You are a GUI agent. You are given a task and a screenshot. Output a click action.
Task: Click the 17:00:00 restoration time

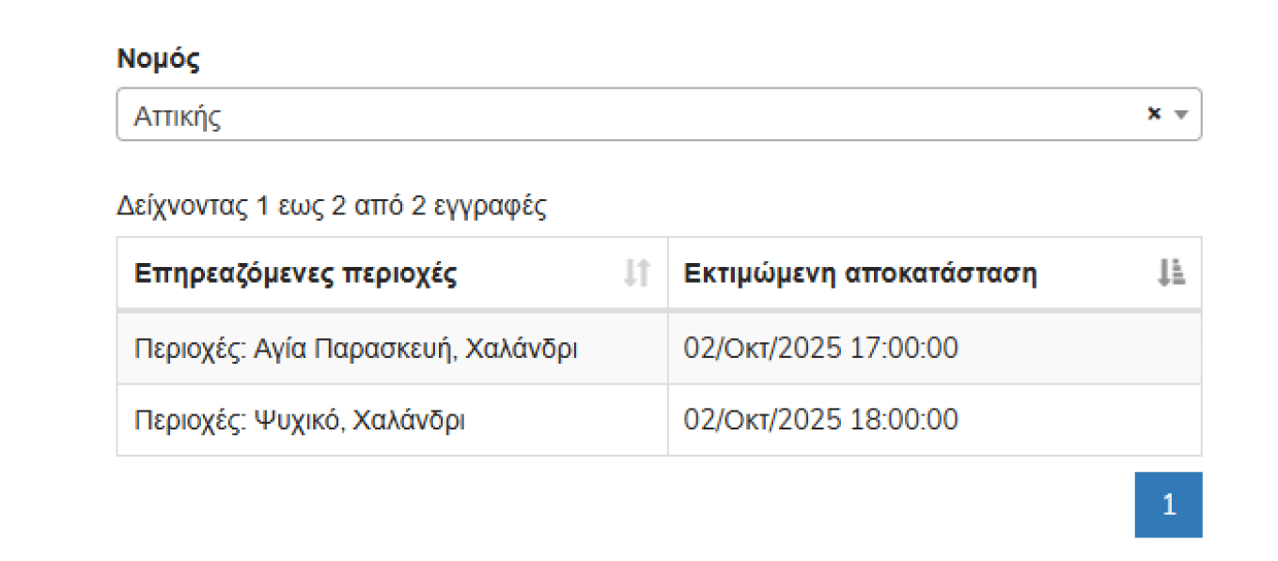tap(904, 349)
